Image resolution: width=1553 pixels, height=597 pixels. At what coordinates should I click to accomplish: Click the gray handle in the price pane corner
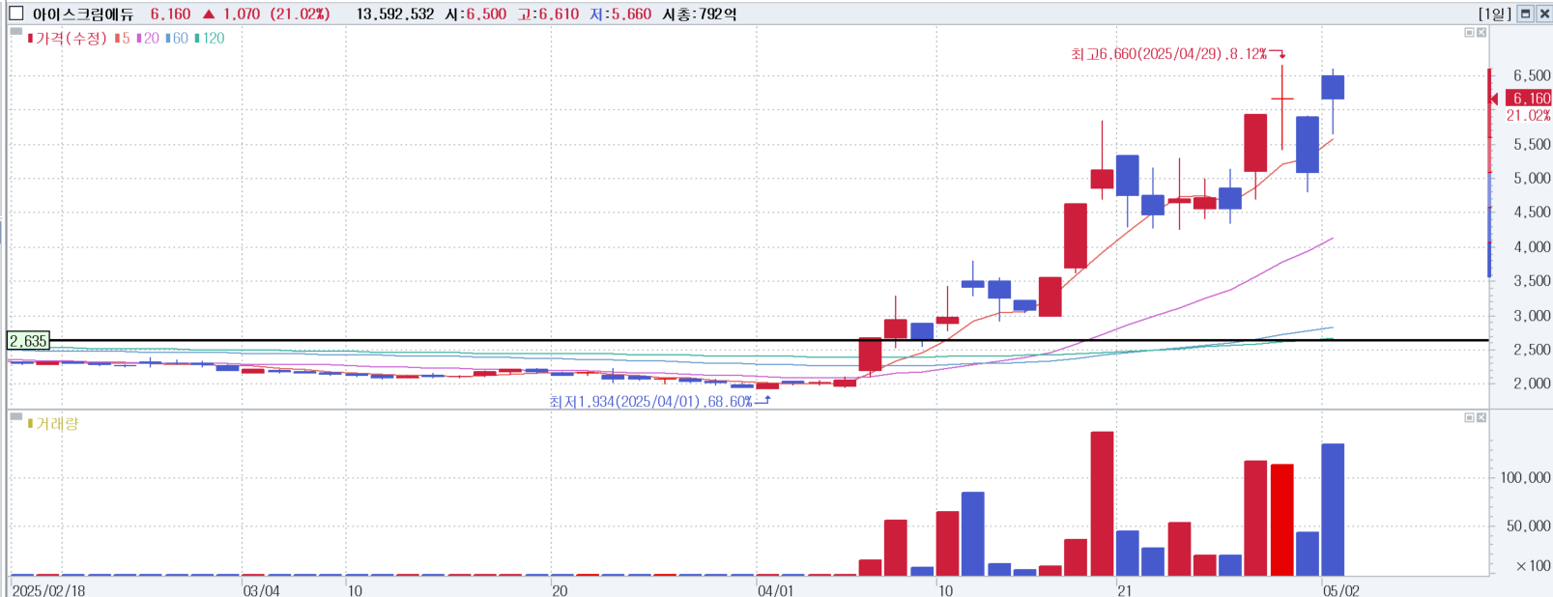[15, 31]
